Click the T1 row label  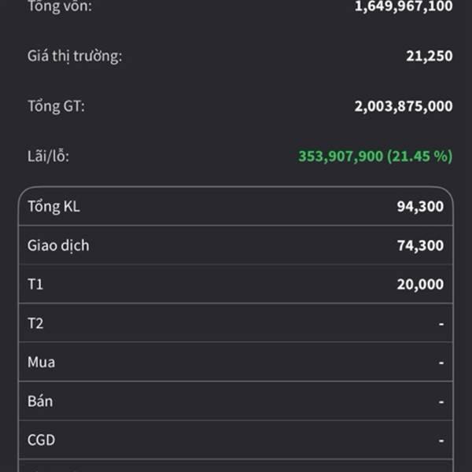click(35, 284)
